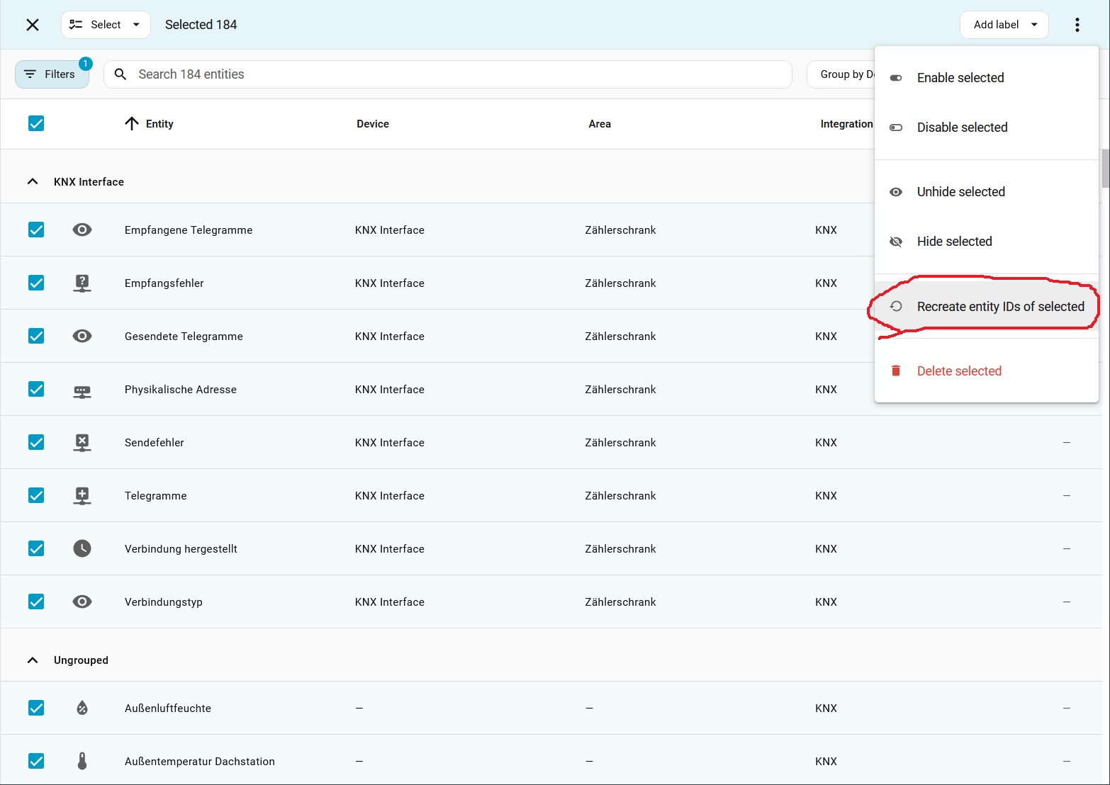This screenshot has height=785, width=1110.
Task: Open the Empfangene Telegramme entity name
Action: tap(189, 230)
